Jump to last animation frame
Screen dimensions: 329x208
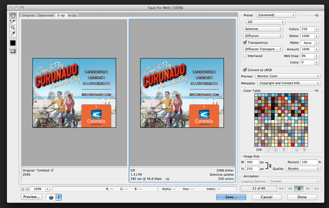pos(317,189)
